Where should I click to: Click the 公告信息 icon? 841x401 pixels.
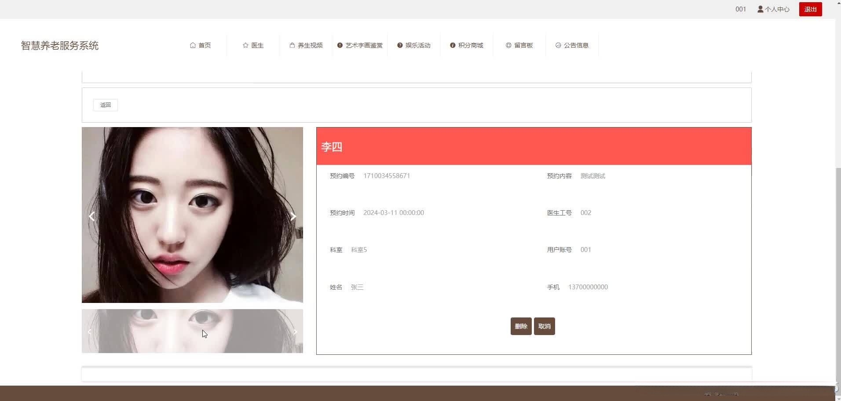pyautogui.click(x=558, y=45)
